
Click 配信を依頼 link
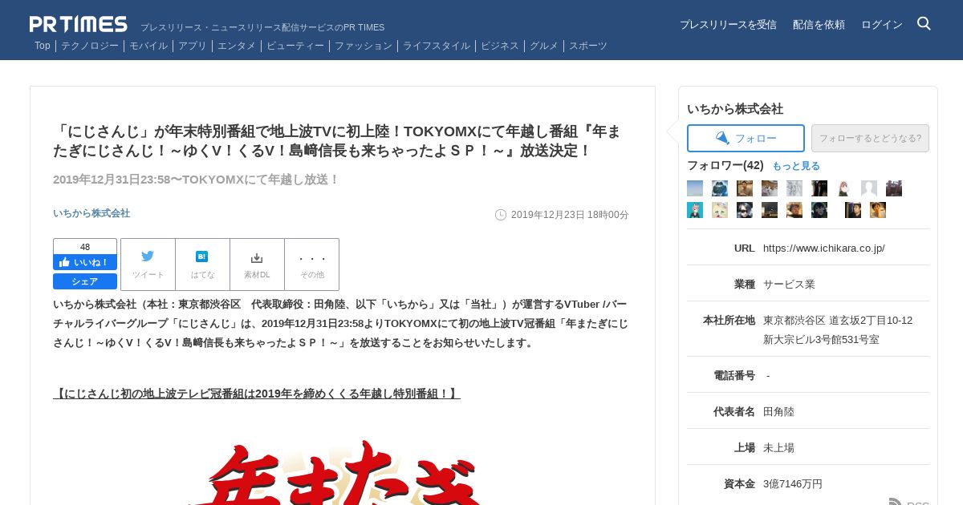click(819, 25)
